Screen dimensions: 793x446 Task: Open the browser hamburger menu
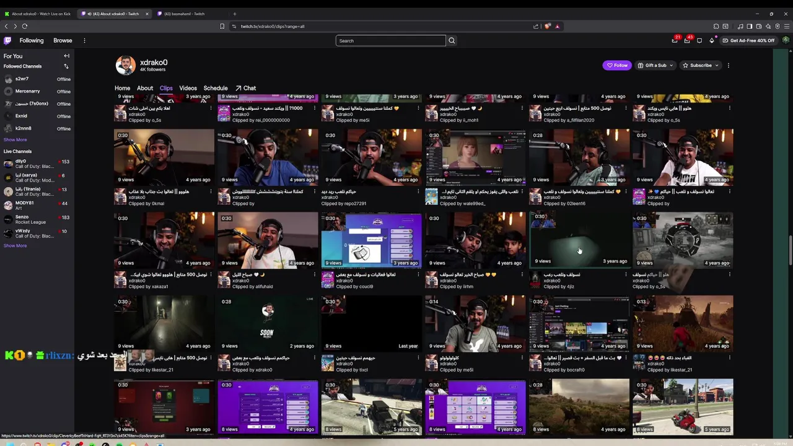pyautogui.click(x=787, y=26)
